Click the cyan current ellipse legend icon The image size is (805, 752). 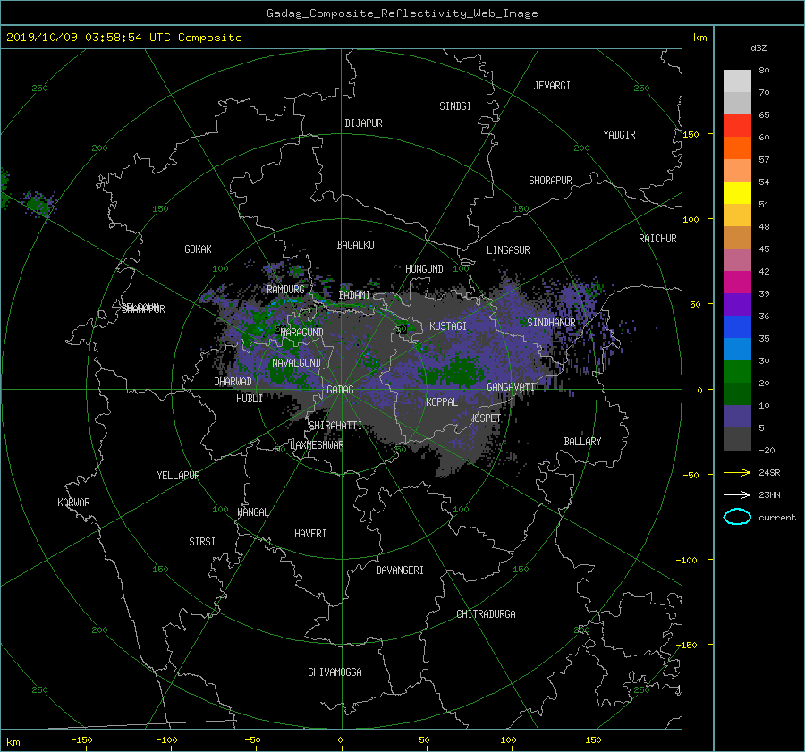[x=737, y=517]
